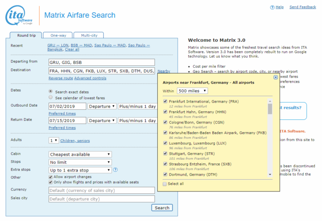Viewport: 322px width, 221px height.
Task: Uncheck Karlsruhe/Baden-Baden (FKB) airport
Action: (x=165, y=133)
